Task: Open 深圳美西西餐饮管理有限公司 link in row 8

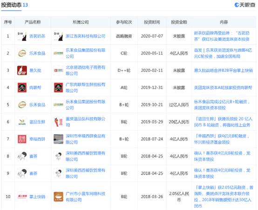Action: [85, 156]
